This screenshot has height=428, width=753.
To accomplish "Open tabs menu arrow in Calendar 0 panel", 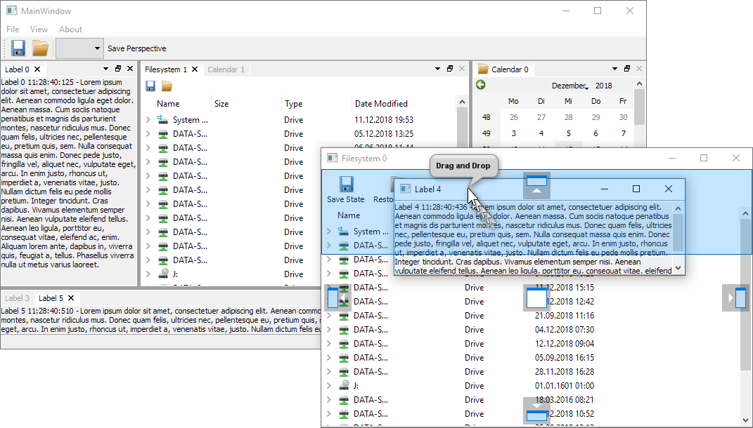I will coord(614,69).
